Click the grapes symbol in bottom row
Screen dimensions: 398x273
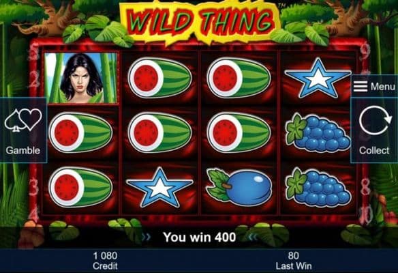click(318, 187)
